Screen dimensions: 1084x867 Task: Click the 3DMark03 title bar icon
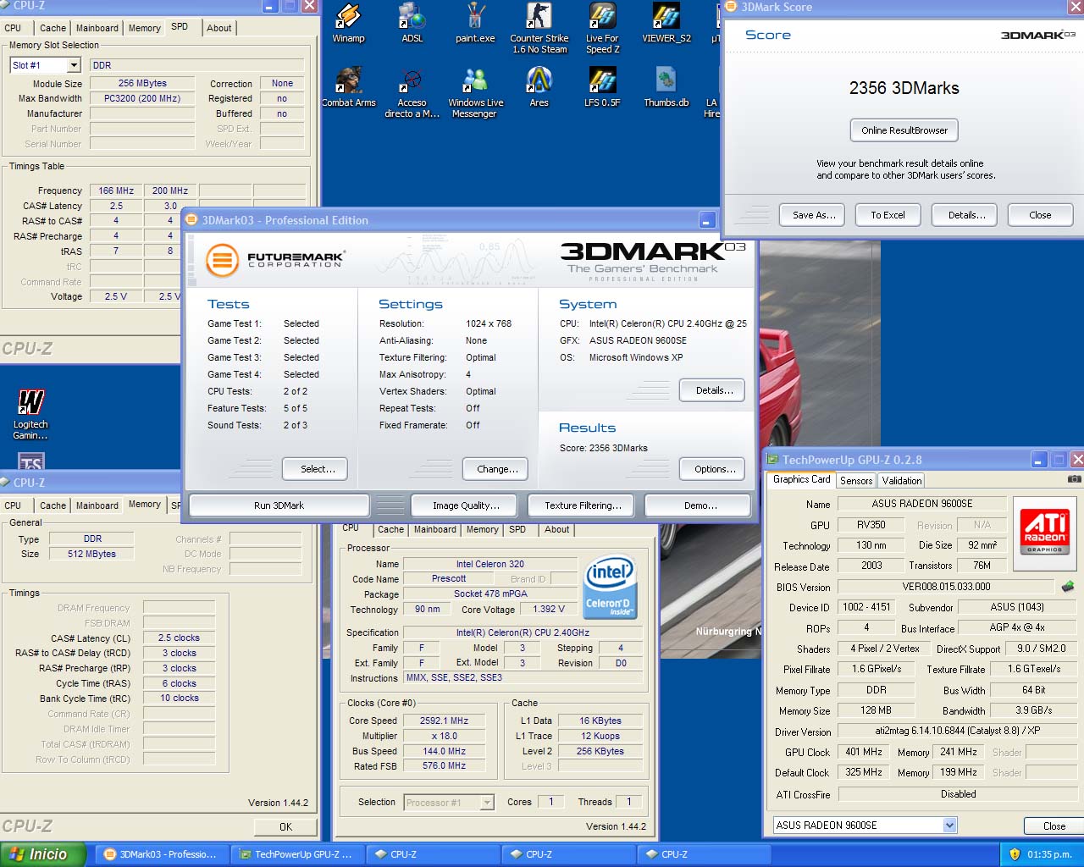(x=191, y=220)
